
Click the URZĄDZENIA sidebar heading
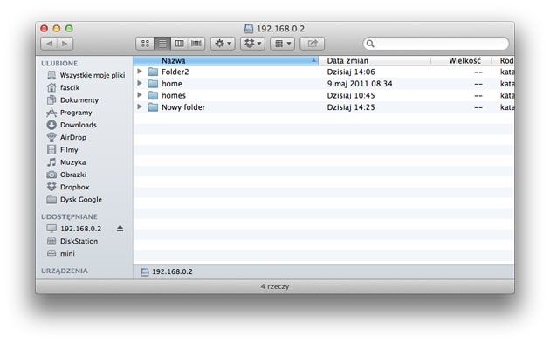click(x=65, y=271)
